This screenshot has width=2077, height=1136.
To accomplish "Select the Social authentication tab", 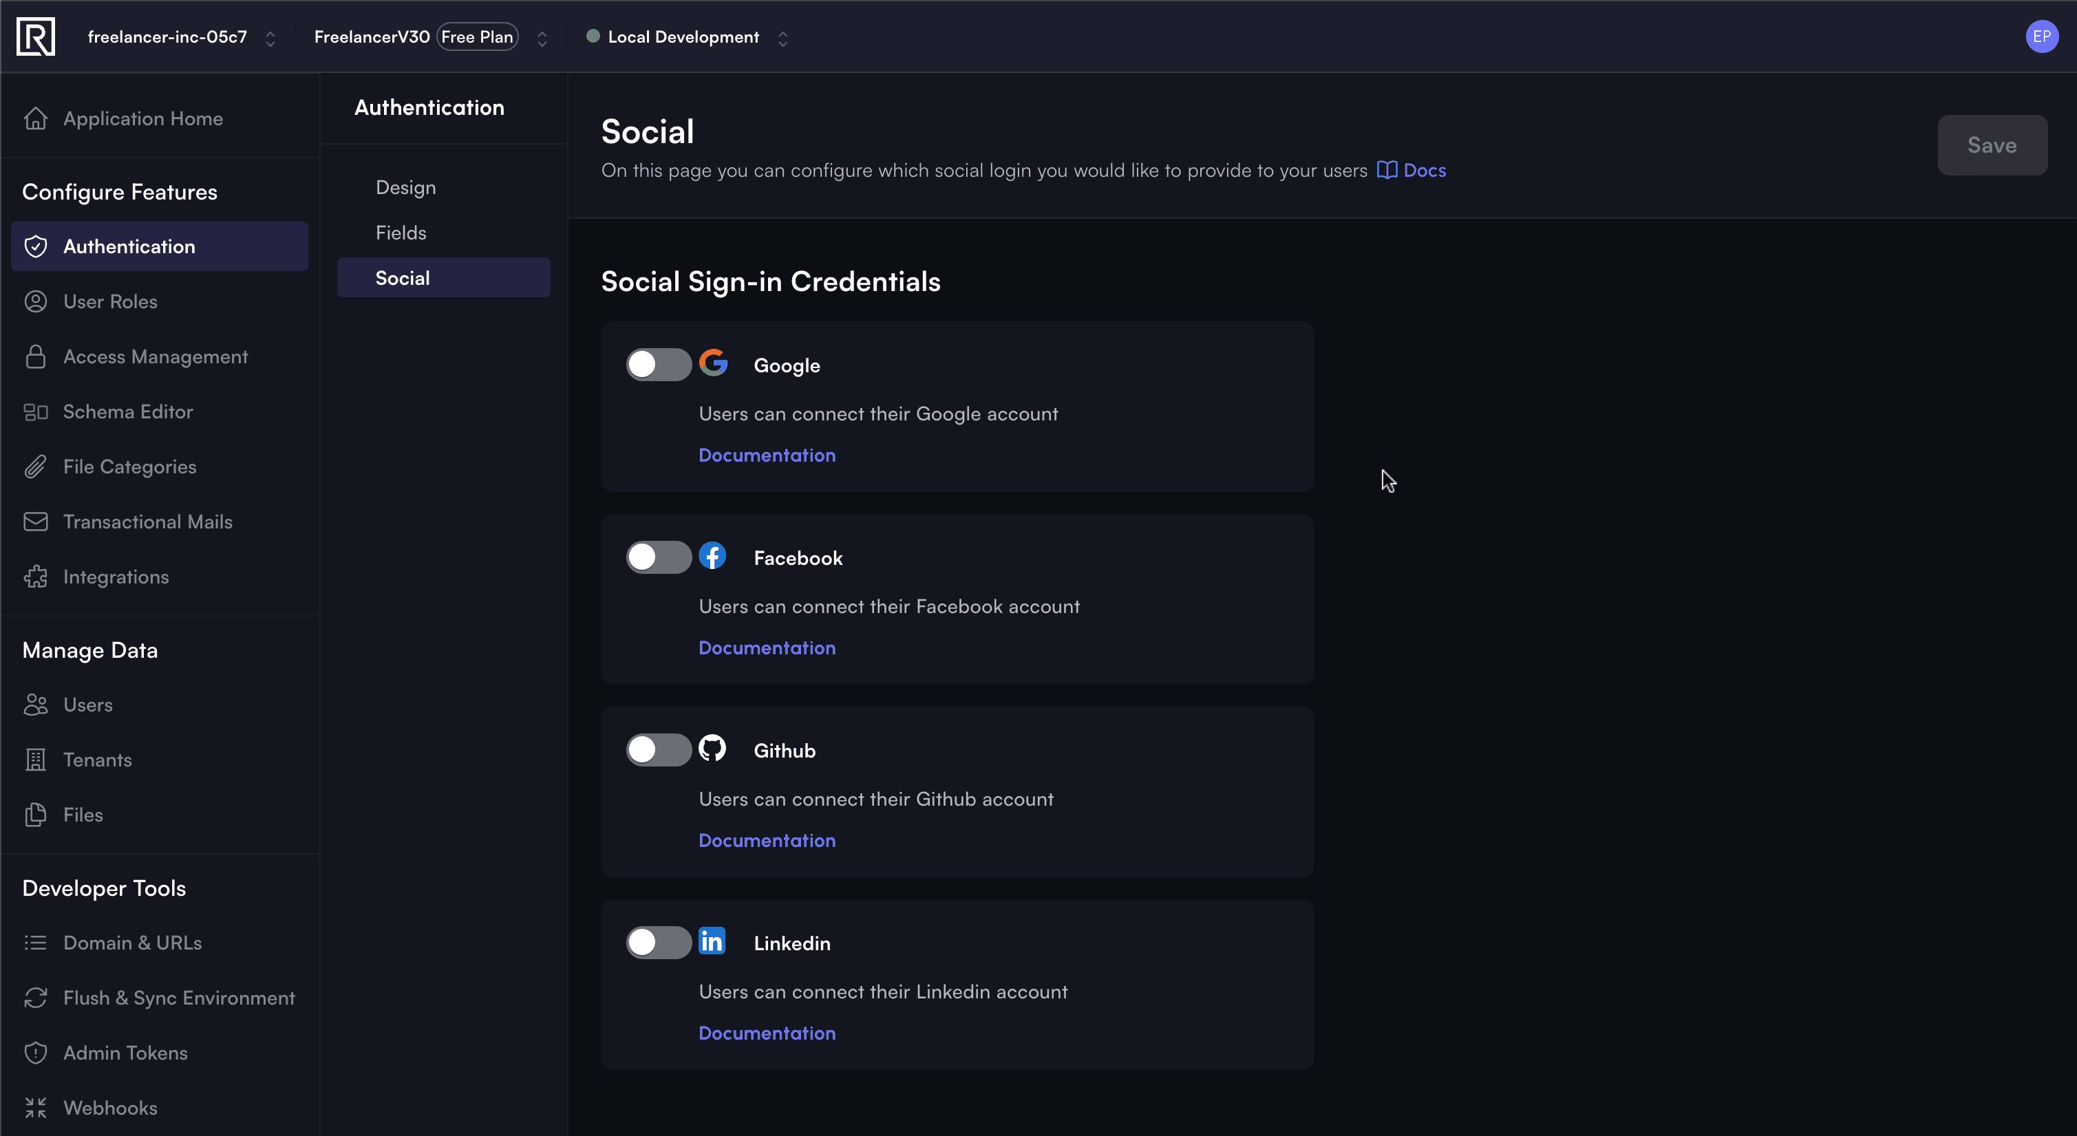I will pyautogui.click(x=443, y=277).
